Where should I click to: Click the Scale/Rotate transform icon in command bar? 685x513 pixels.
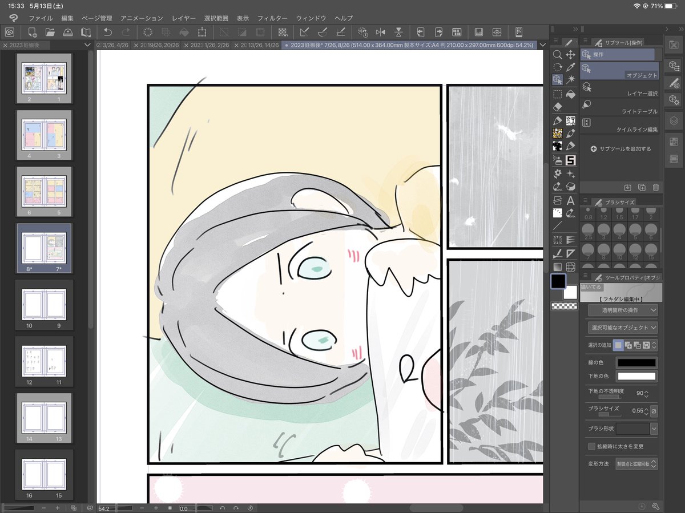[202, 32]
